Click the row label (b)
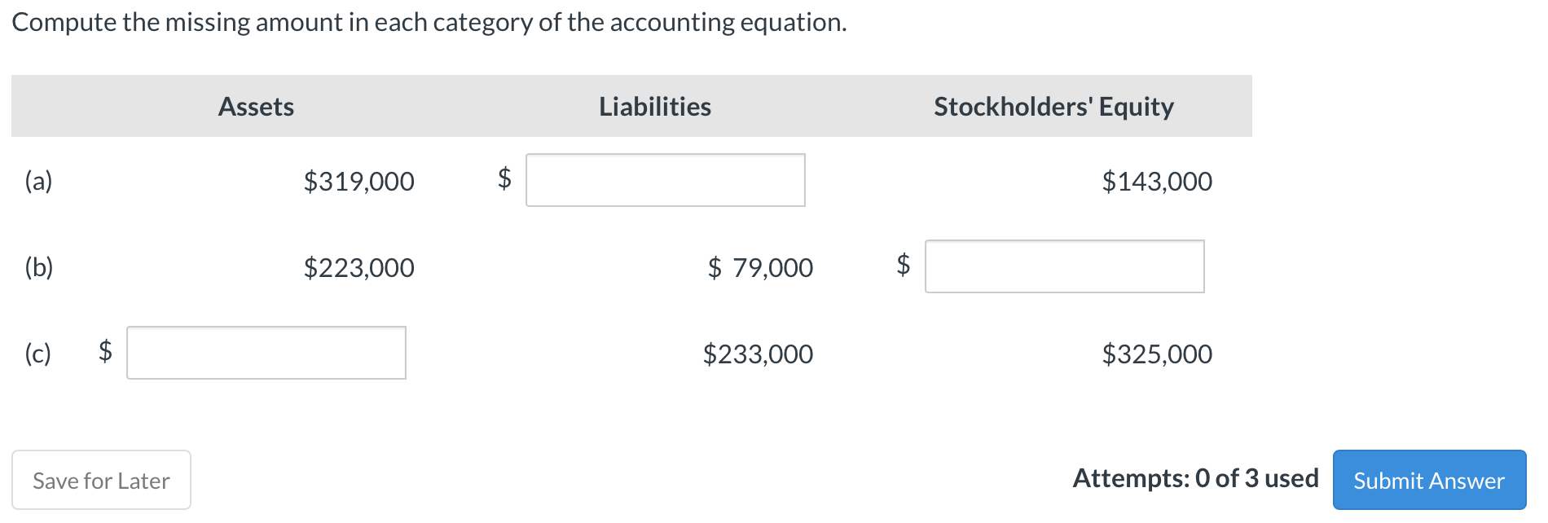Screen dimensions: 1548x523 tap(39, 266)
